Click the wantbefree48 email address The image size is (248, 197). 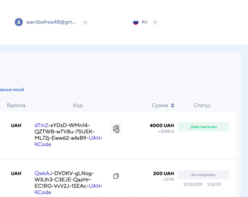point(51,22)
